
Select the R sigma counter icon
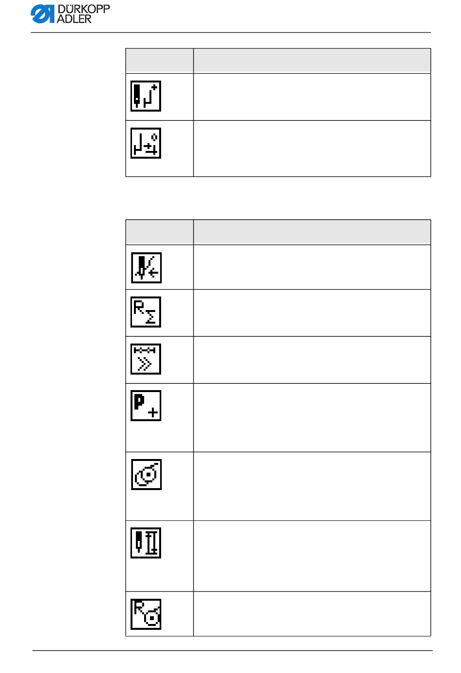[x=146, y=312]
